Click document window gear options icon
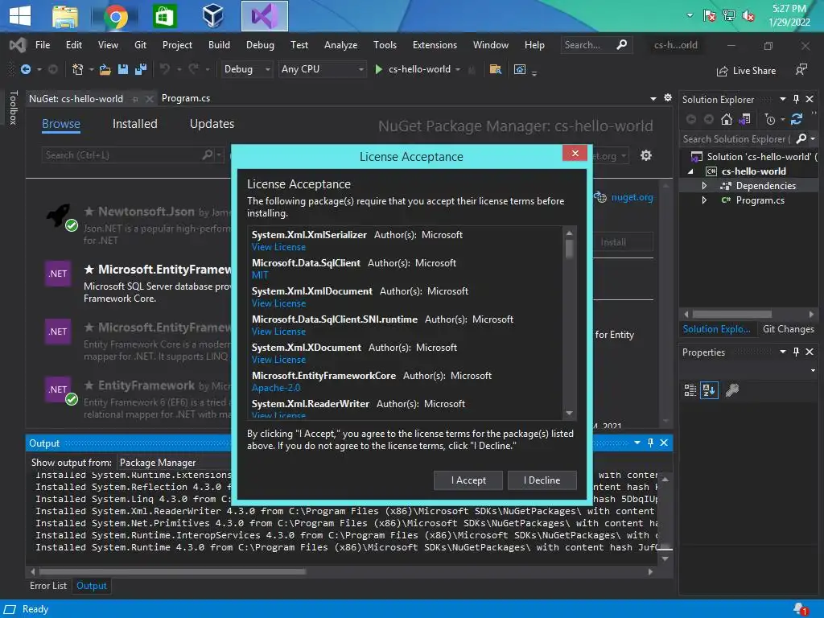This screenshot has width=824, height=618. pyautogui.click(x=667, y=97)
